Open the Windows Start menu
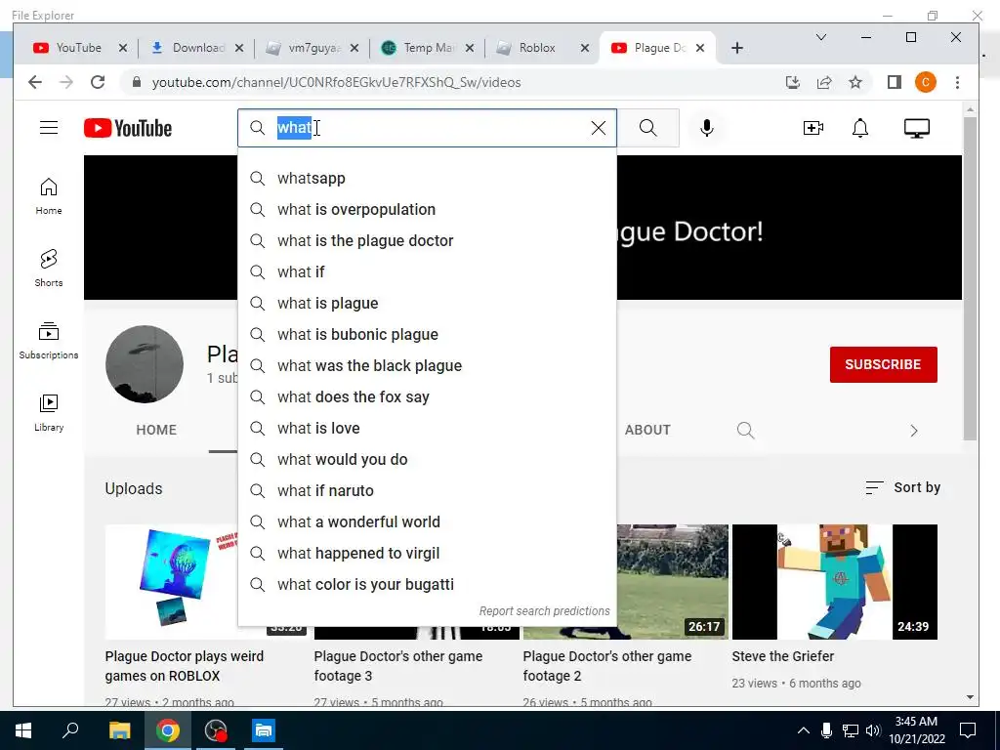This screenshot has width=1000, height=750. [x=23, y=730]
